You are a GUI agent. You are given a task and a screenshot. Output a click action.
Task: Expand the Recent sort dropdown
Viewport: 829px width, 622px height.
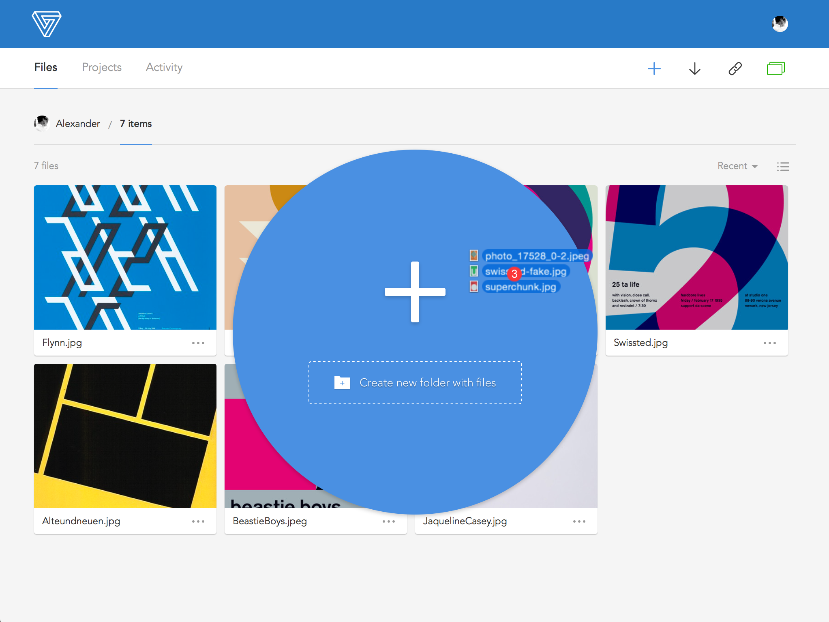tap(737, 166)
